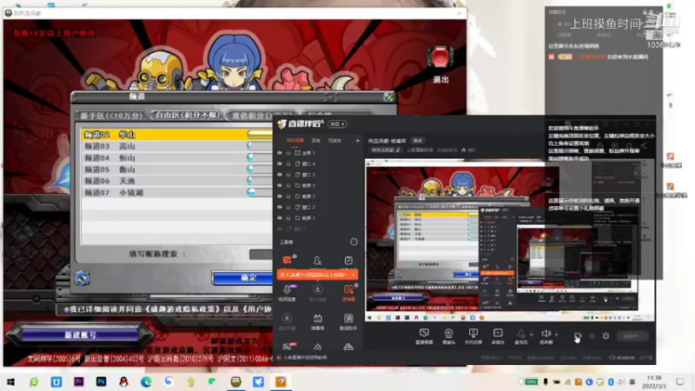This screenshot has width=695, height=391.
Task: Show the hidden 窗口 1 source
Action: click(x=279, y=229)
